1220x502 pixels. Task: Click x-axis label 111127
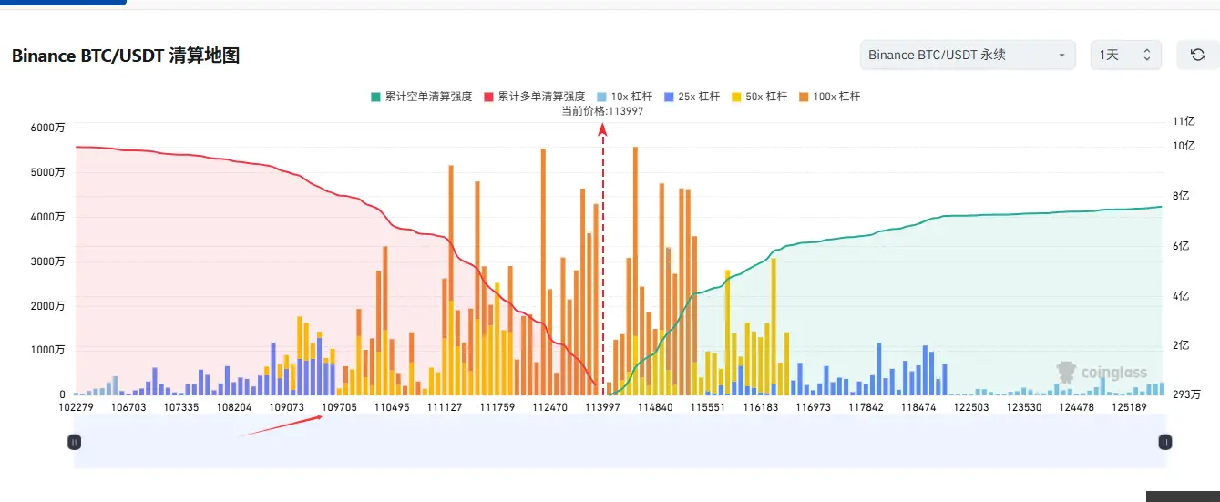click(445, 407)
